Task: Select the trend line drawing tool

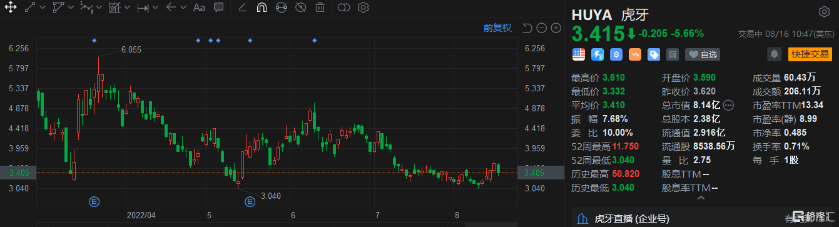Action: (x=30, y=8)
